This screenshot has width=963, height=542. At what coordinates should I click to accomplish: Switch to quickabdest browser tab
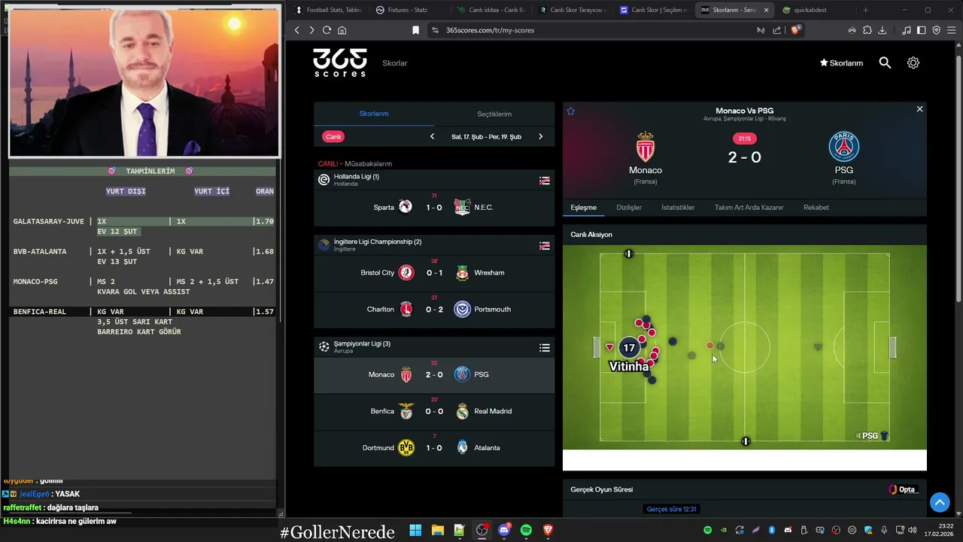click(x=816, y=10)
